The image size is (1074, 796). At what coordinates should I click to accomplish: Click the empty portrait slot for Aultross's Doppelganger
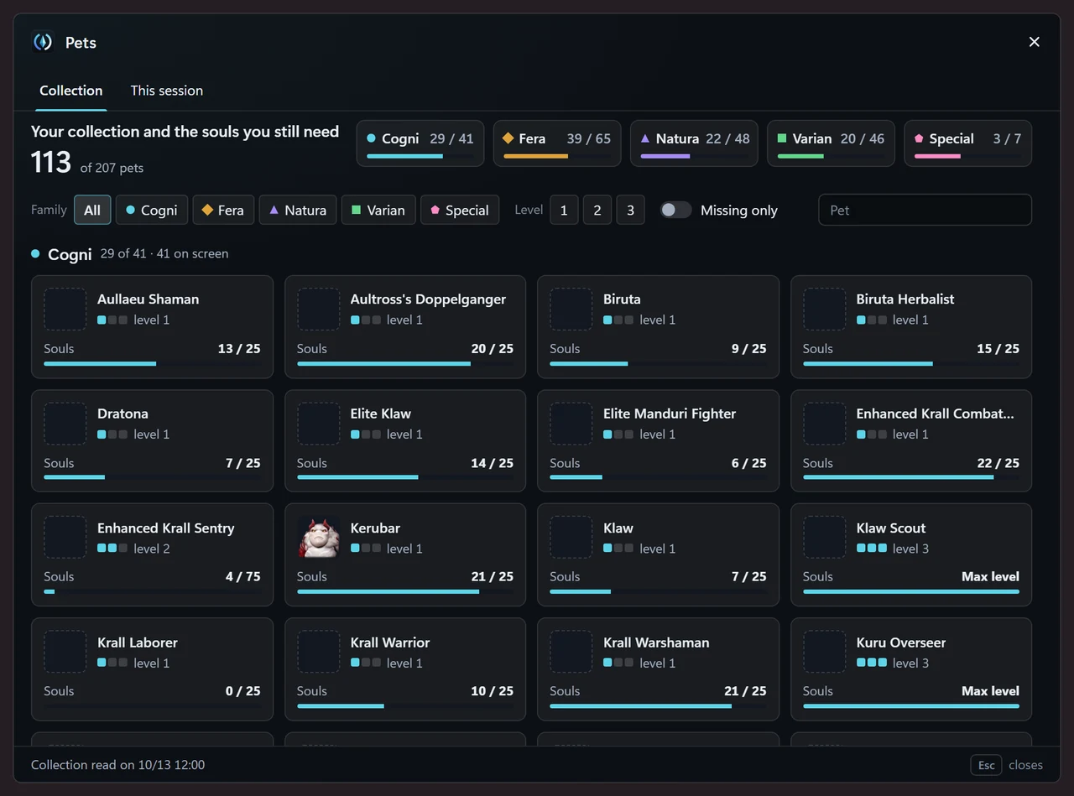318,309
